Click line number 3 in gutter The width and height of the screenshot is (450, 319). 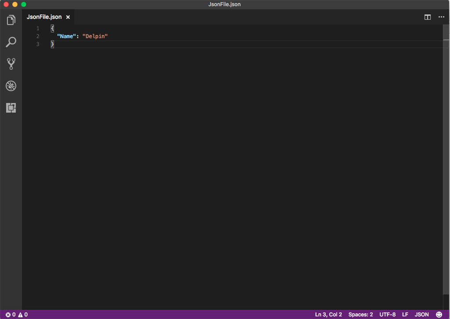[38, 44]
